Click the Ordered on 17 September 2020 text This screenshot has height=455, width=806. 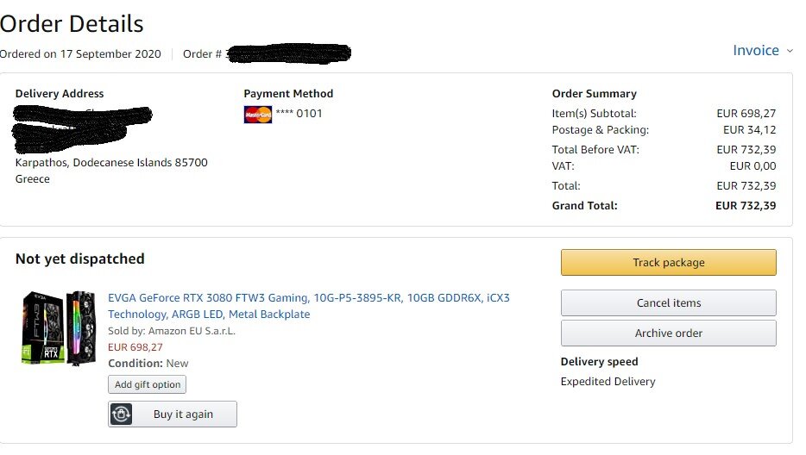[x=80, y=54]
